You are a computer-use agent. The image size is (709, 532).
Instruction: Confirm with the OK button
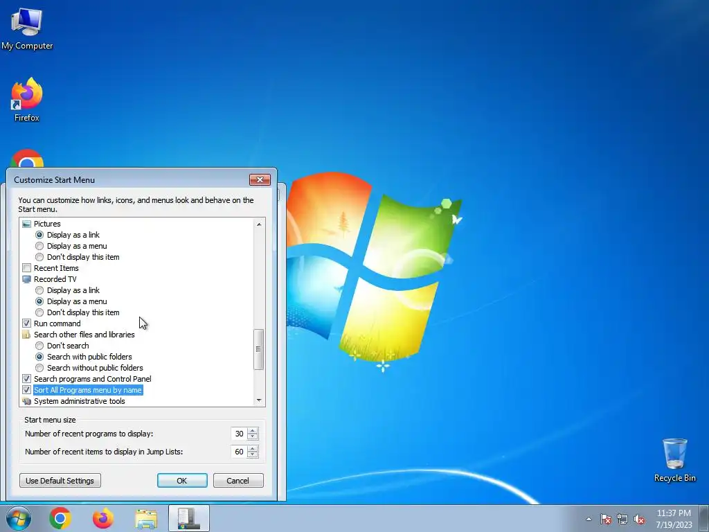click(x=182, y=481)
